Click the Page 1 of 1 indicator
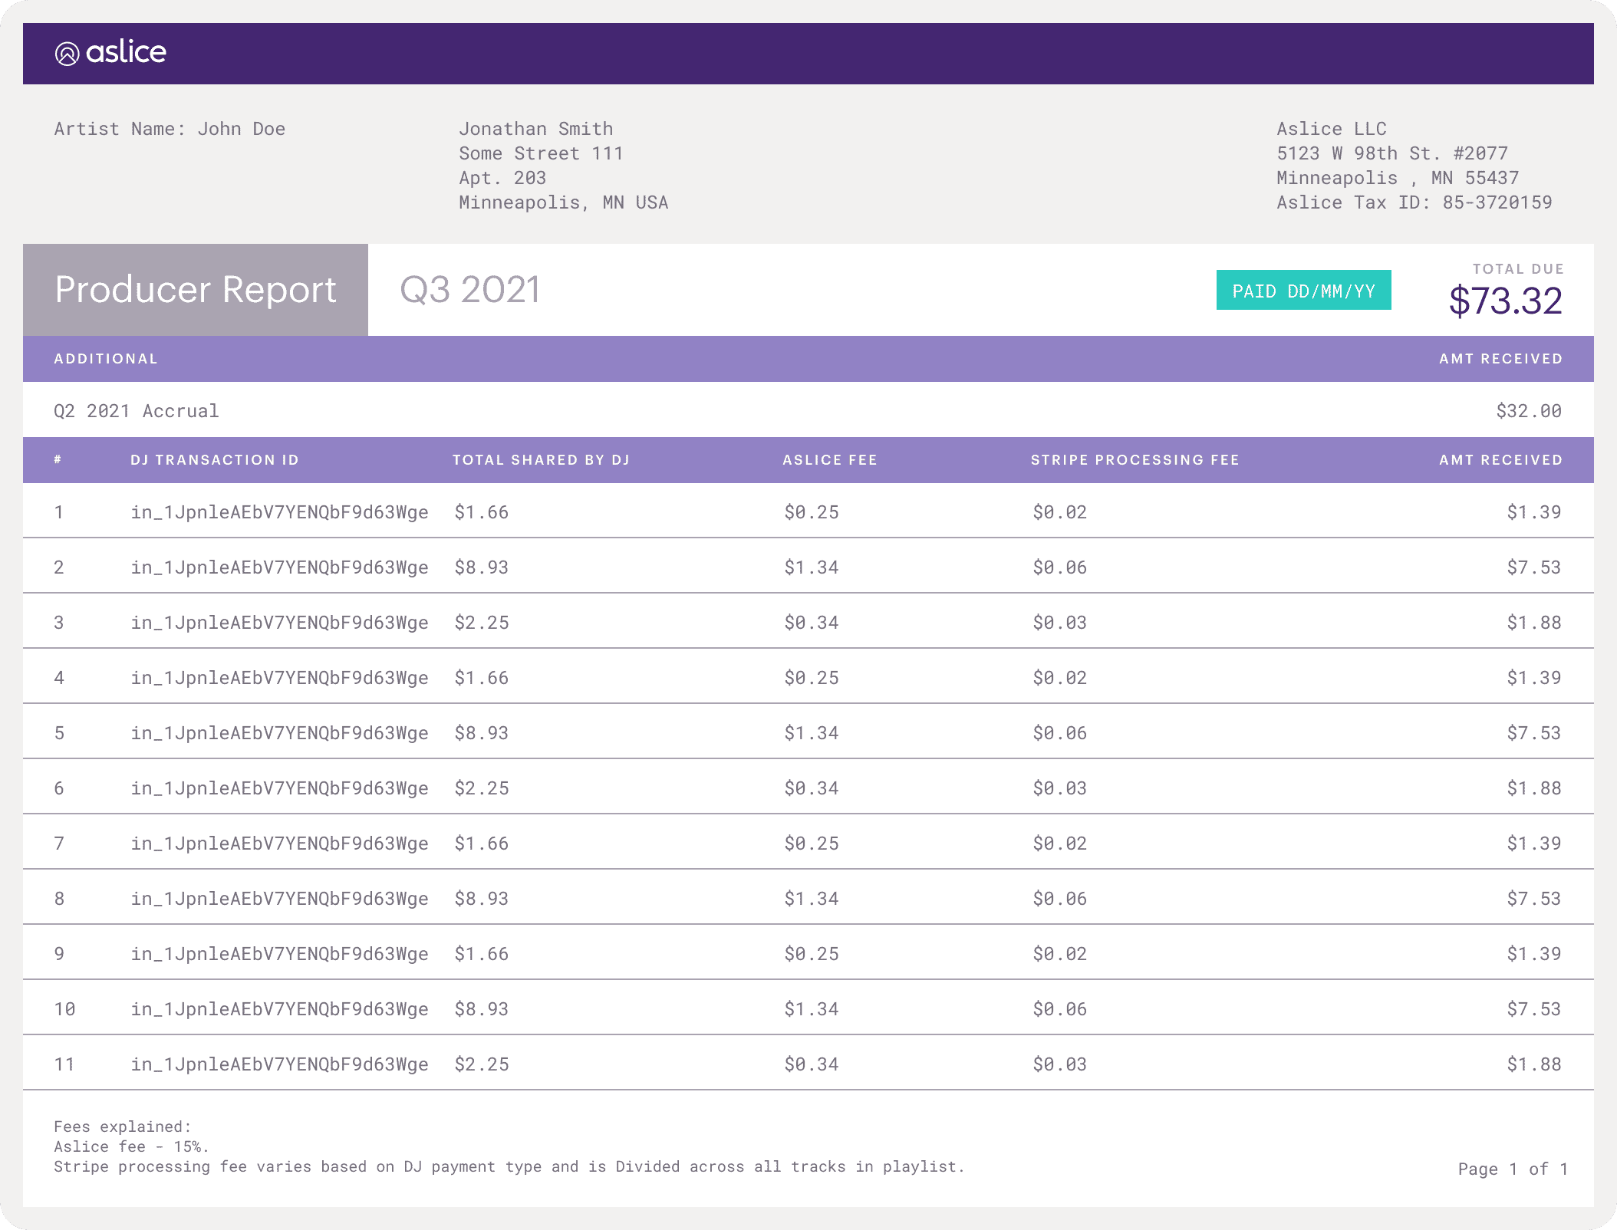 coord(1512,1169)
